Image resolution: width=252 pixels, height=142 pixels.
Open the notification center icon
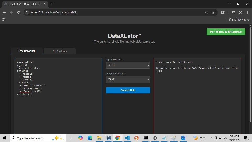point(245,138)
